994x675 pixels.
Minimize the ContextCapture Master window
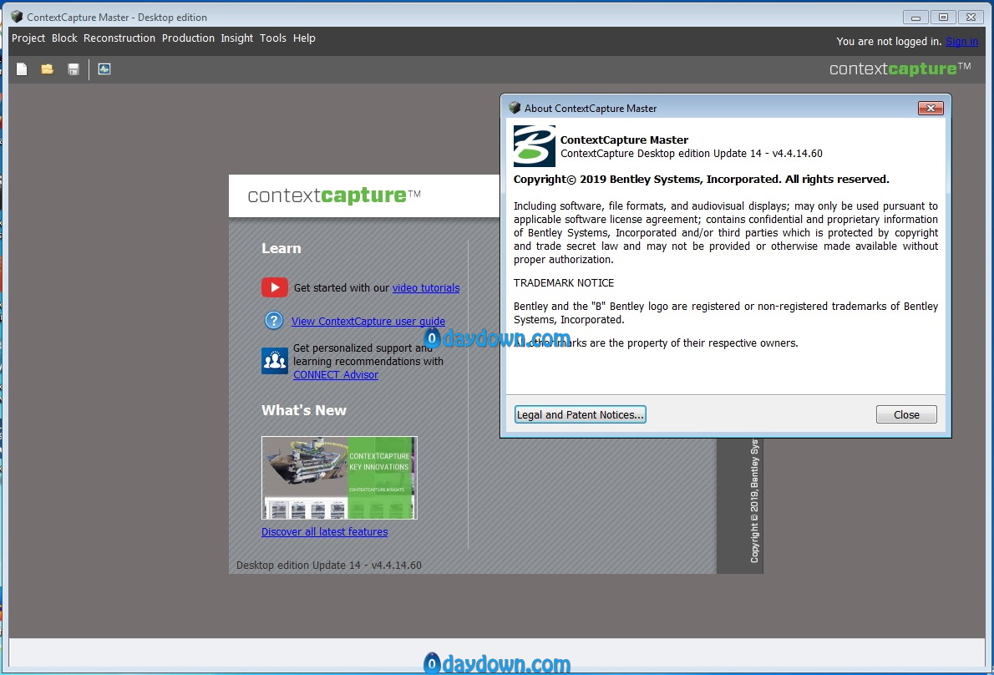916,17
